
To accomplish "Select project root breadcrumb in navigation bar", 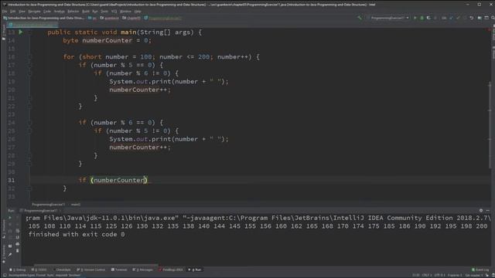I will click(x=44, y=18).
